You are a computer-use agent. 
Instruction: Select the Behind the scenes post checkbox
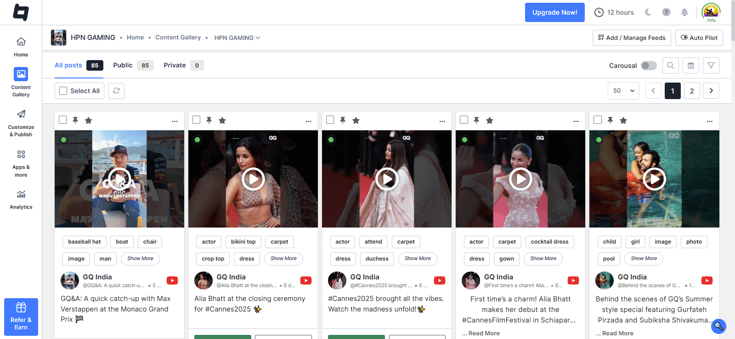[598, 120]
